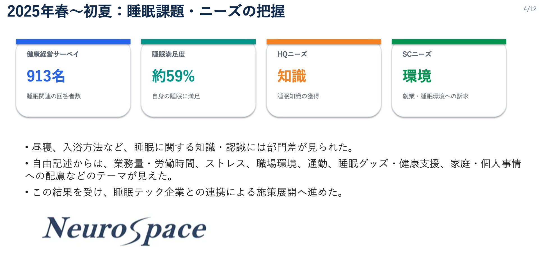
Task: Click the orange 知識 heading
Action: pyautogui.click(x=292, y=76)
